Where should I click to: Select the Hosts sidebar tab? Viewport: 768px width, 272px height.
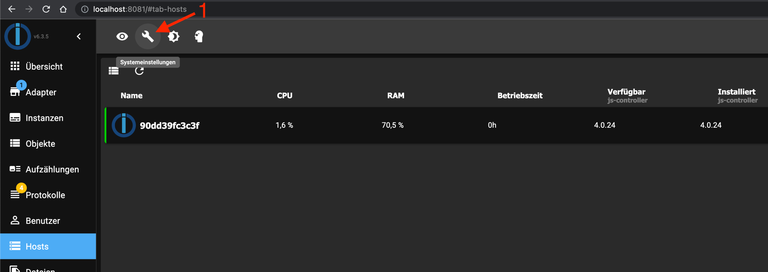pyautogui.click(x=48, y=246)
